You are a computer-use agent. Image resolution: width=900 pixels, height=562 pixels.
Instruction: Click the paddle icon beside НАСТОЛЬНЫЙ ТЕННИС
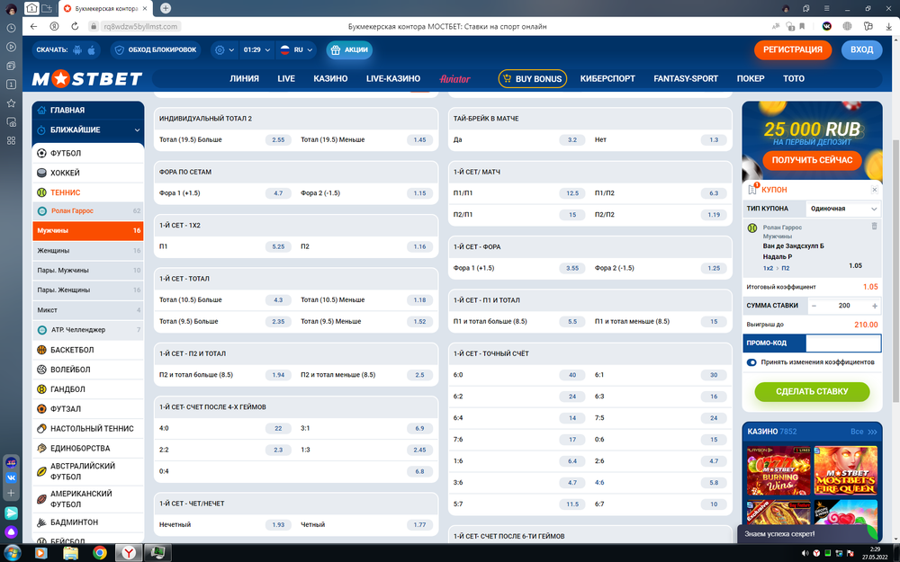41,428
